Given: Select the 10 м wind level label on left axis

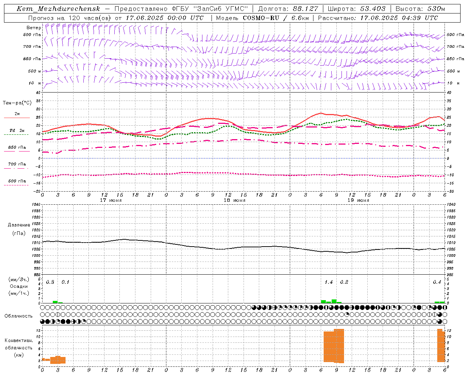Looking at the screenshot, I should coord(35,83).
